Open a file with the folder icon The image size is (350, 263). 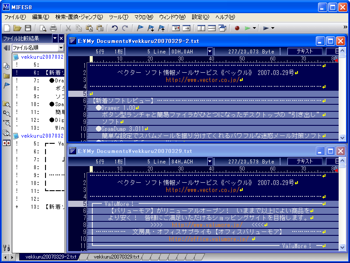[17, 28]
